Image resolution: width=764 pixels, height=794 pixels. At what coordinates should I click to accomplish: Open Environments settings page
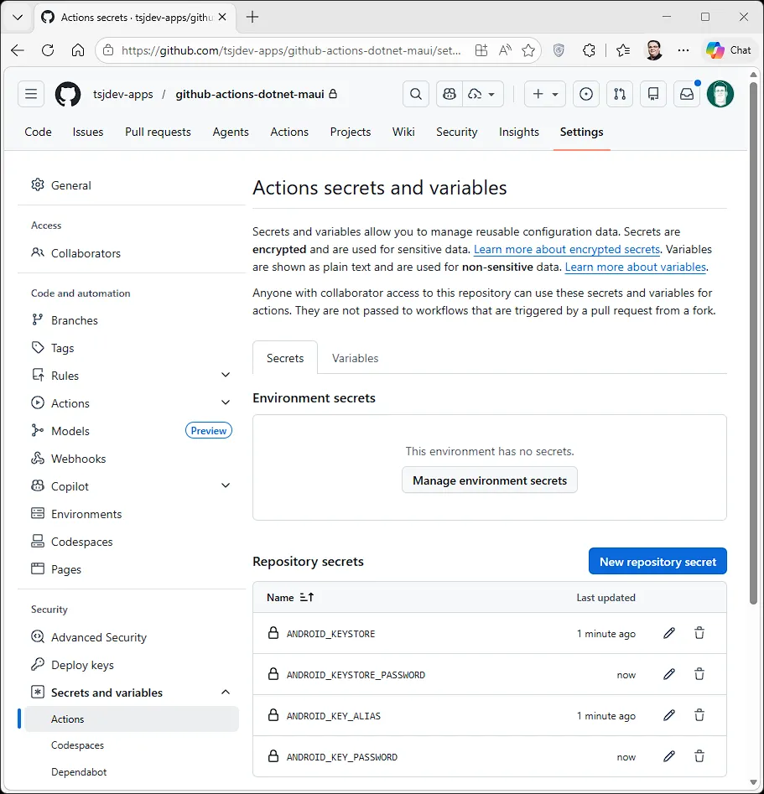click(131, 514)
